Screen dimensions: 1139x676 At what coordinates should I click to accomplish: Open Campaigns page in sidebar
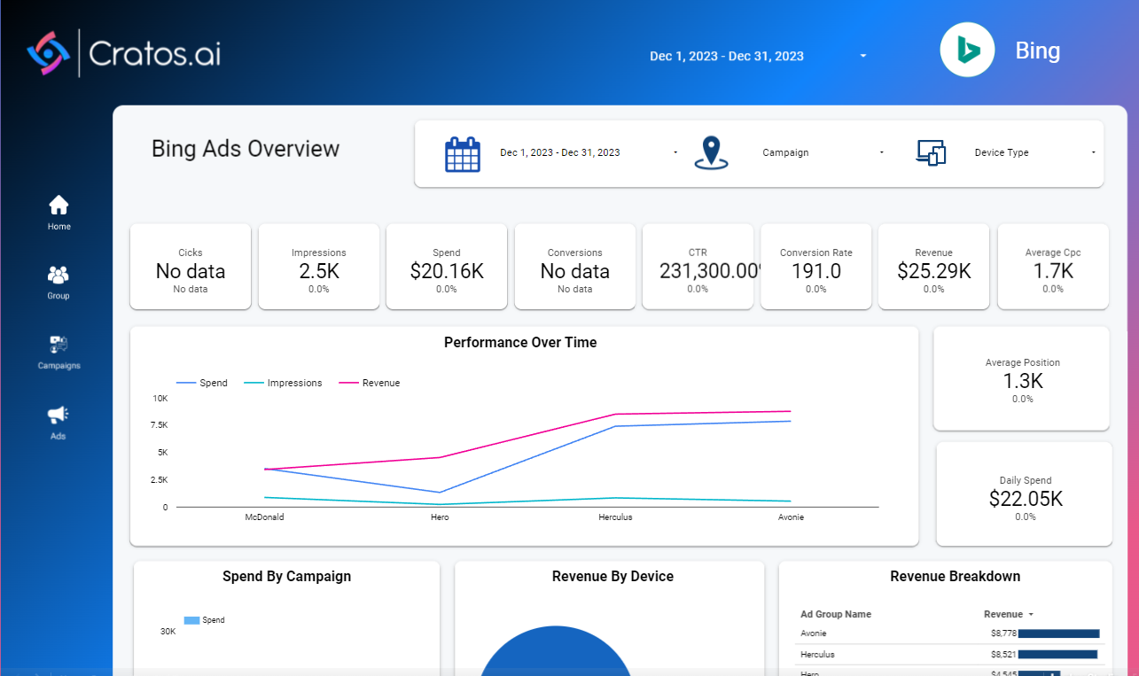(x=59, y=352)
